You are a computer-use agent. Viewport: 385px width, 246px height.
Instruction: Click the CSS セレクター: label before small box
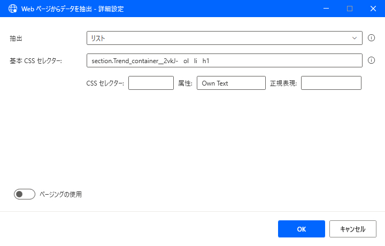[105, 83]
